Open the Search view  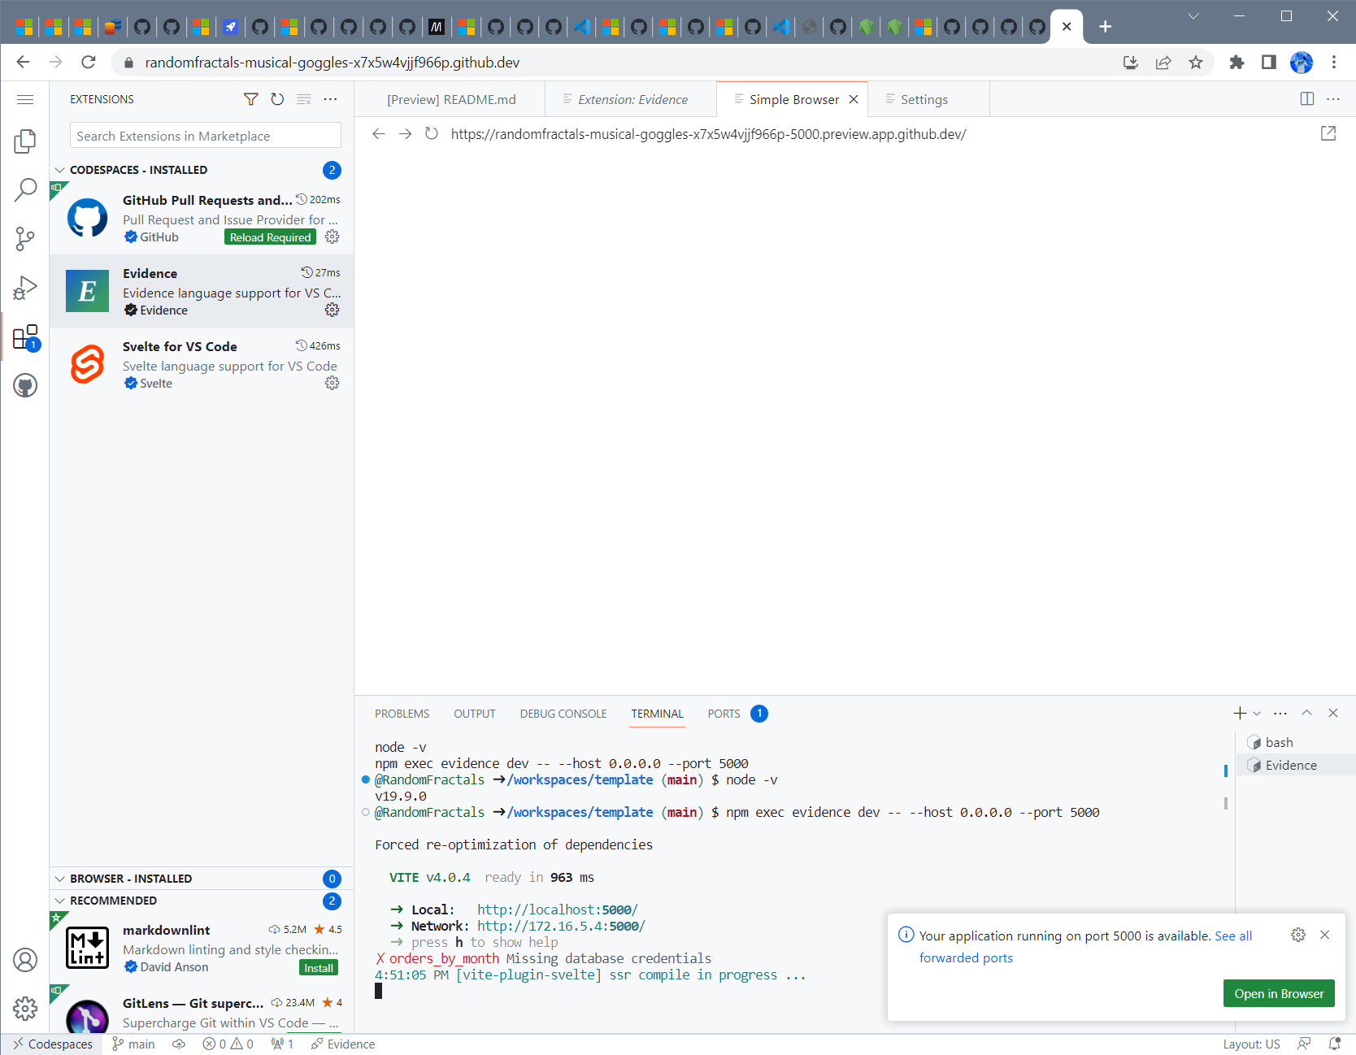(24, 189)
